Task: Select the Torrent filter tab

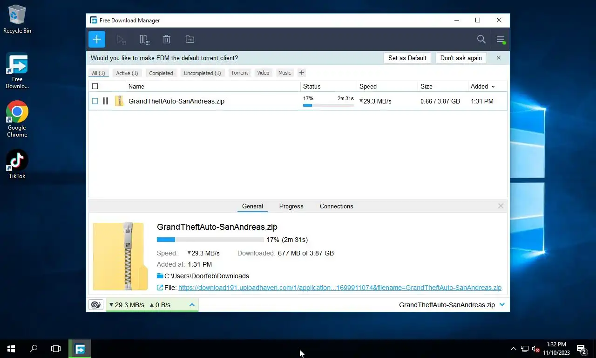Action: click(x=239, y=73)
